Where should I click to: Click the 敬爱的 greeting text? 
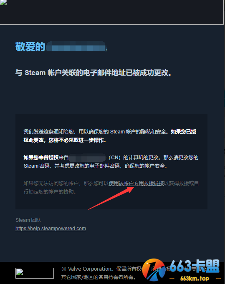[x=30, y=47]
